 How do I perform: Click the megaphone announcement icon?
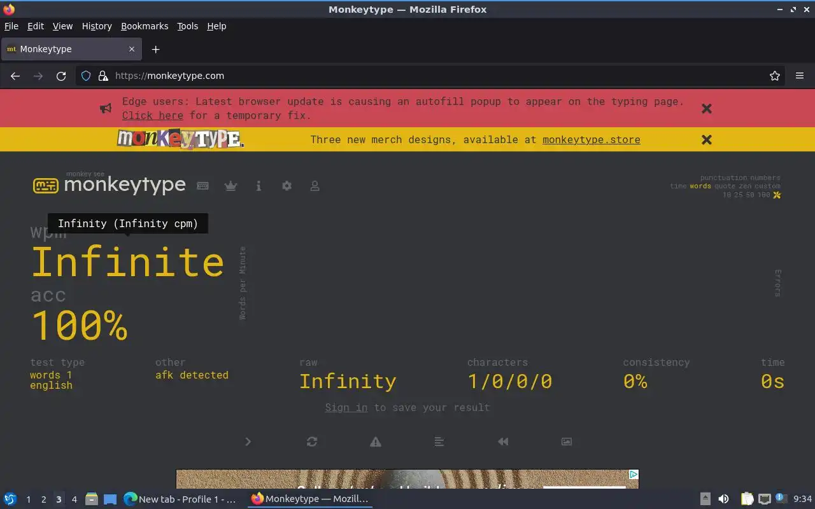coord(106,108)
